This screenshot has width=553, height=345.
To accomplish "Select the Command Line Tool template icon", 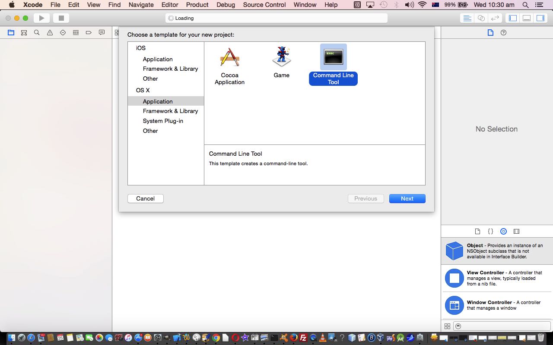I will coord(333,57).
